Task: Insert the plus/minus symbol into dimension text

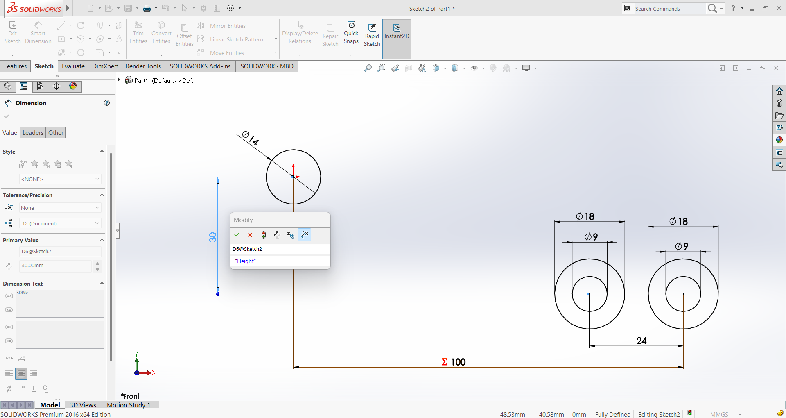Action: 34,388
